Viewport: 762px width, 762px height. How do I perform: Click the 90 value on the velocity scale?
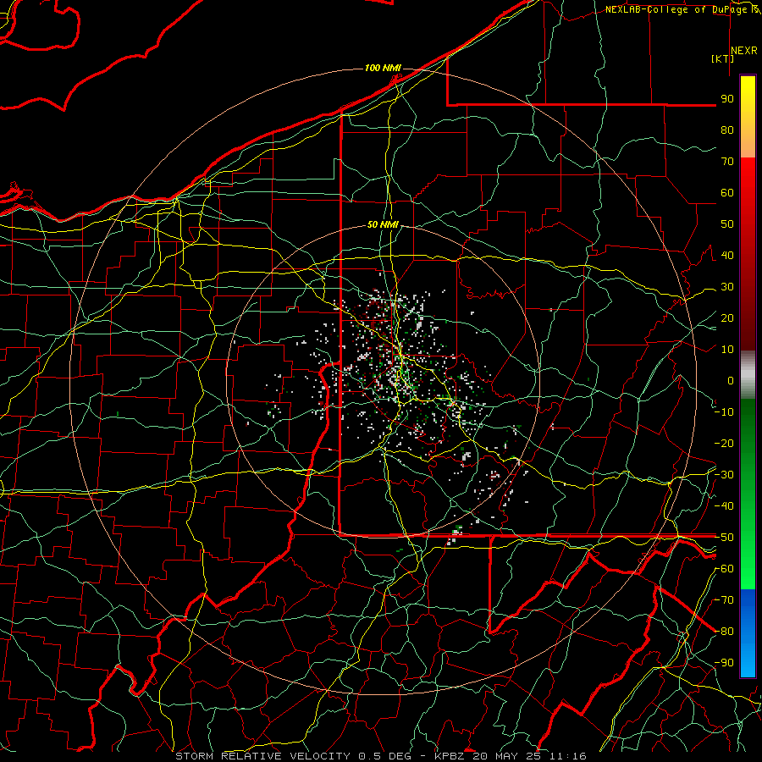(727, 99)
